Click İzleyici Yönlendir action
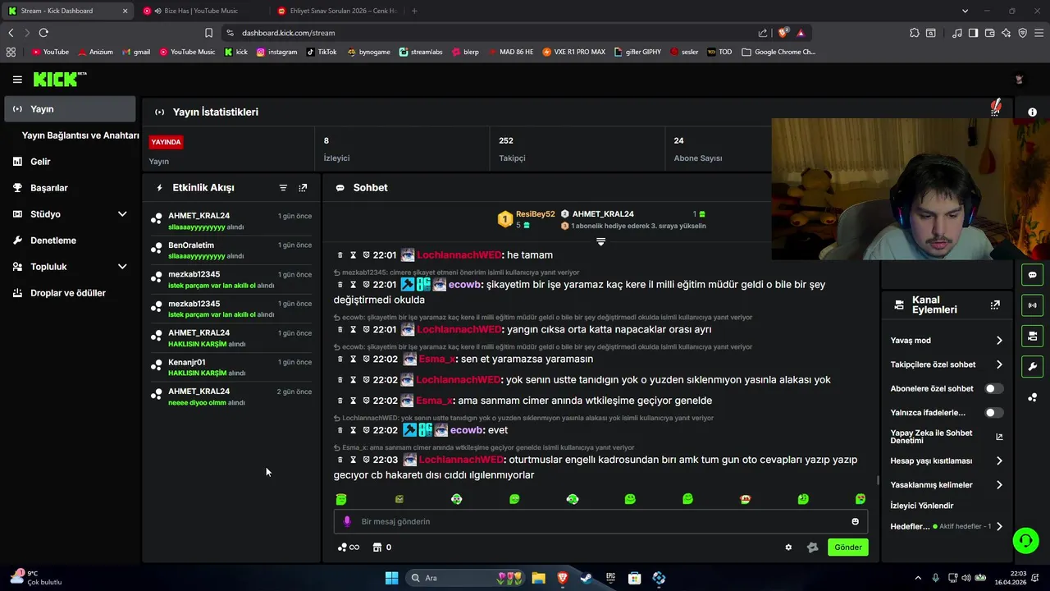 coord(922,506)
